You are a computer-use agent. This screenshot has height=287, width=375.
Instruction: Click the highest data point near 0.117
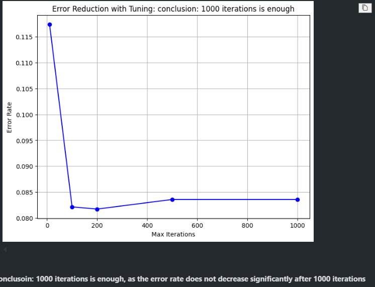click(50, 25)
